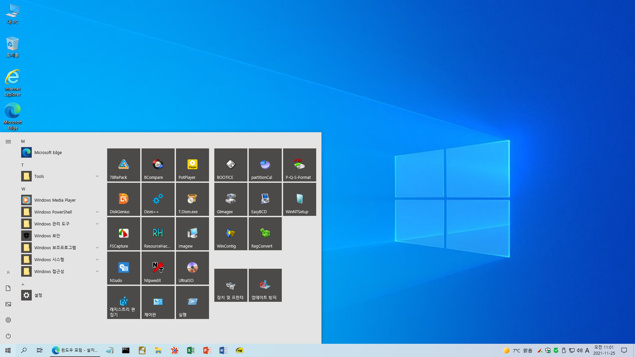Expand the start menu hamburger
Image resolution: width=635 pixels, height=357 pixels.
(x=8, y=141)
